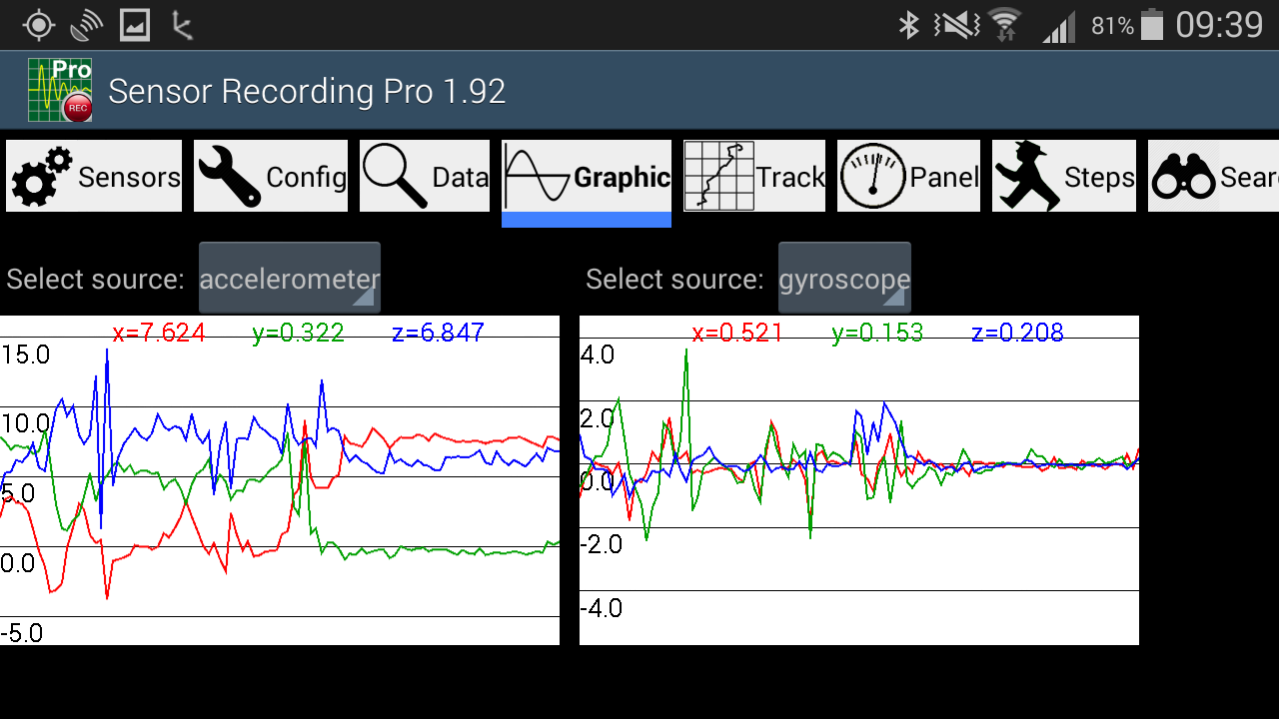
Task: Open the accelerometer source dropdown
Action: tap(289, 278)
